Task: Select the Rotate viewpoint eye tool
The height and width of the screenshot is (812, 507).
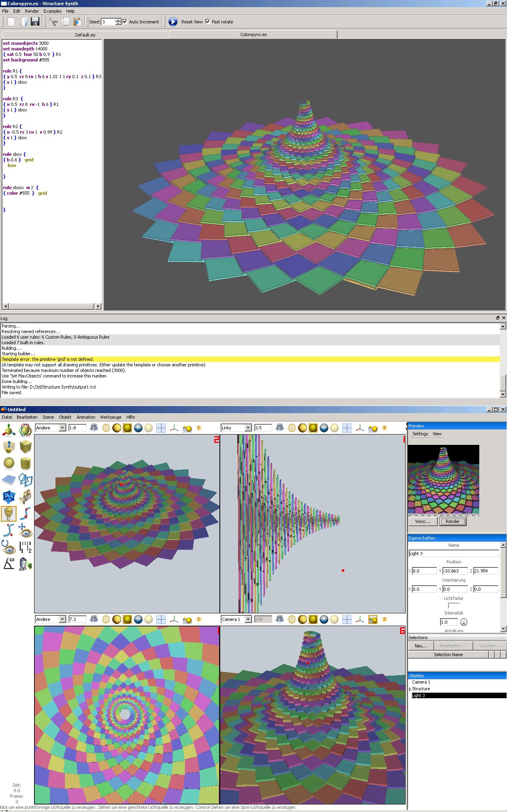Action: (9, 547)
